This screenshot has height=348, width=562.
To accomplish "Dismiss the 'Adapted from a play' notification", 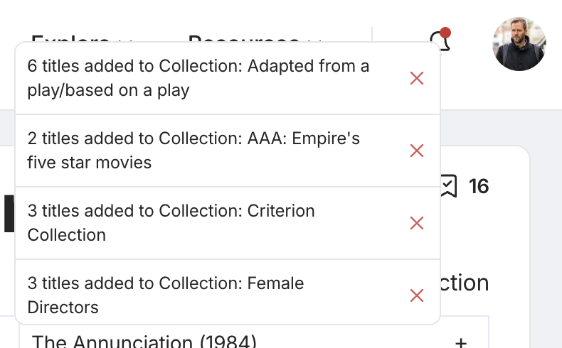I will (417, 78).
